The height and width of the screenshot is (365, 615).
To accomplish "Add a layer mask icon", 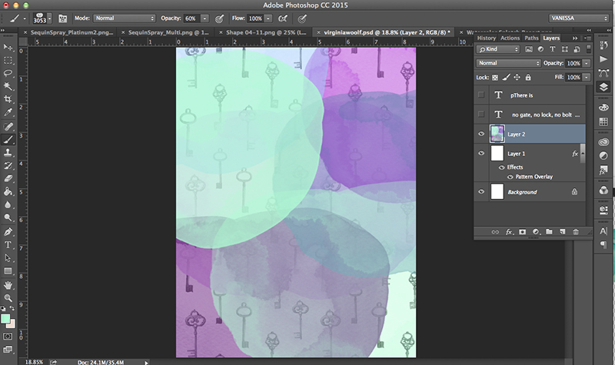I will point(523,232).
